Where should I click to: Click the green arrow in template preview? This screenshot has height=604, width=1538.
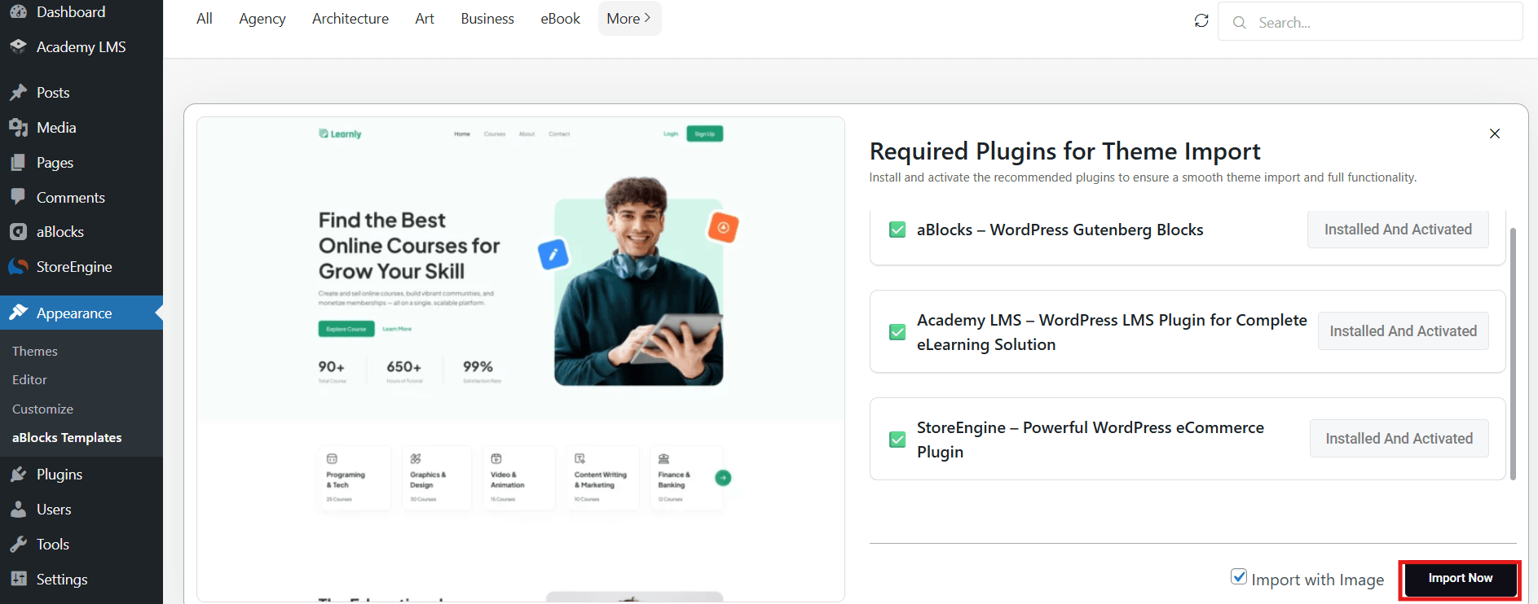click(x=723, y=478)
